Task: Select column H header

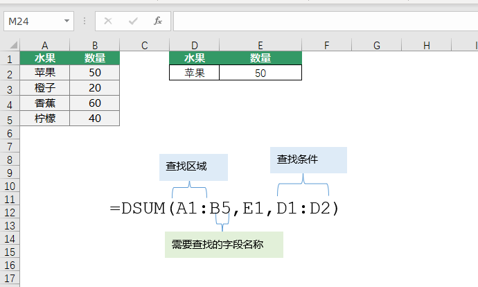Action: pyautogui.click(x=427, y=46)
